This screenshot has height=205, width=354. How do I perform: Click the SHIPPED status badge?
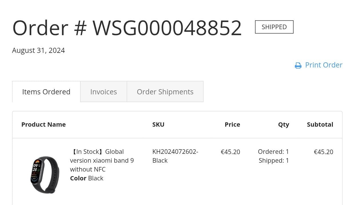274,27
